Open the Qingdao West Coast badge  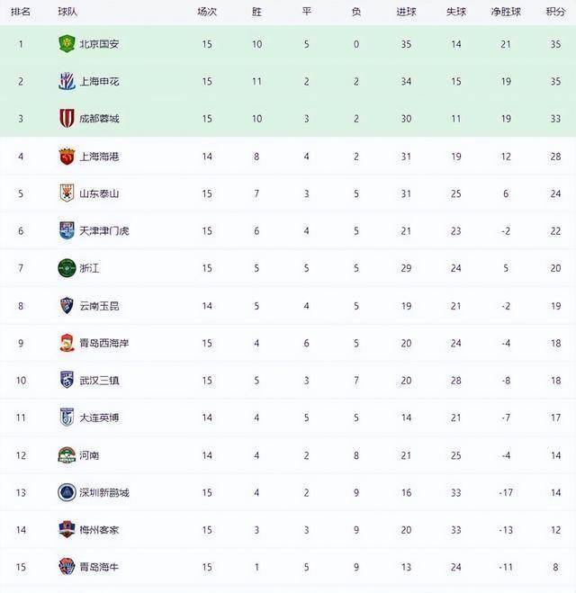(67, 343)
